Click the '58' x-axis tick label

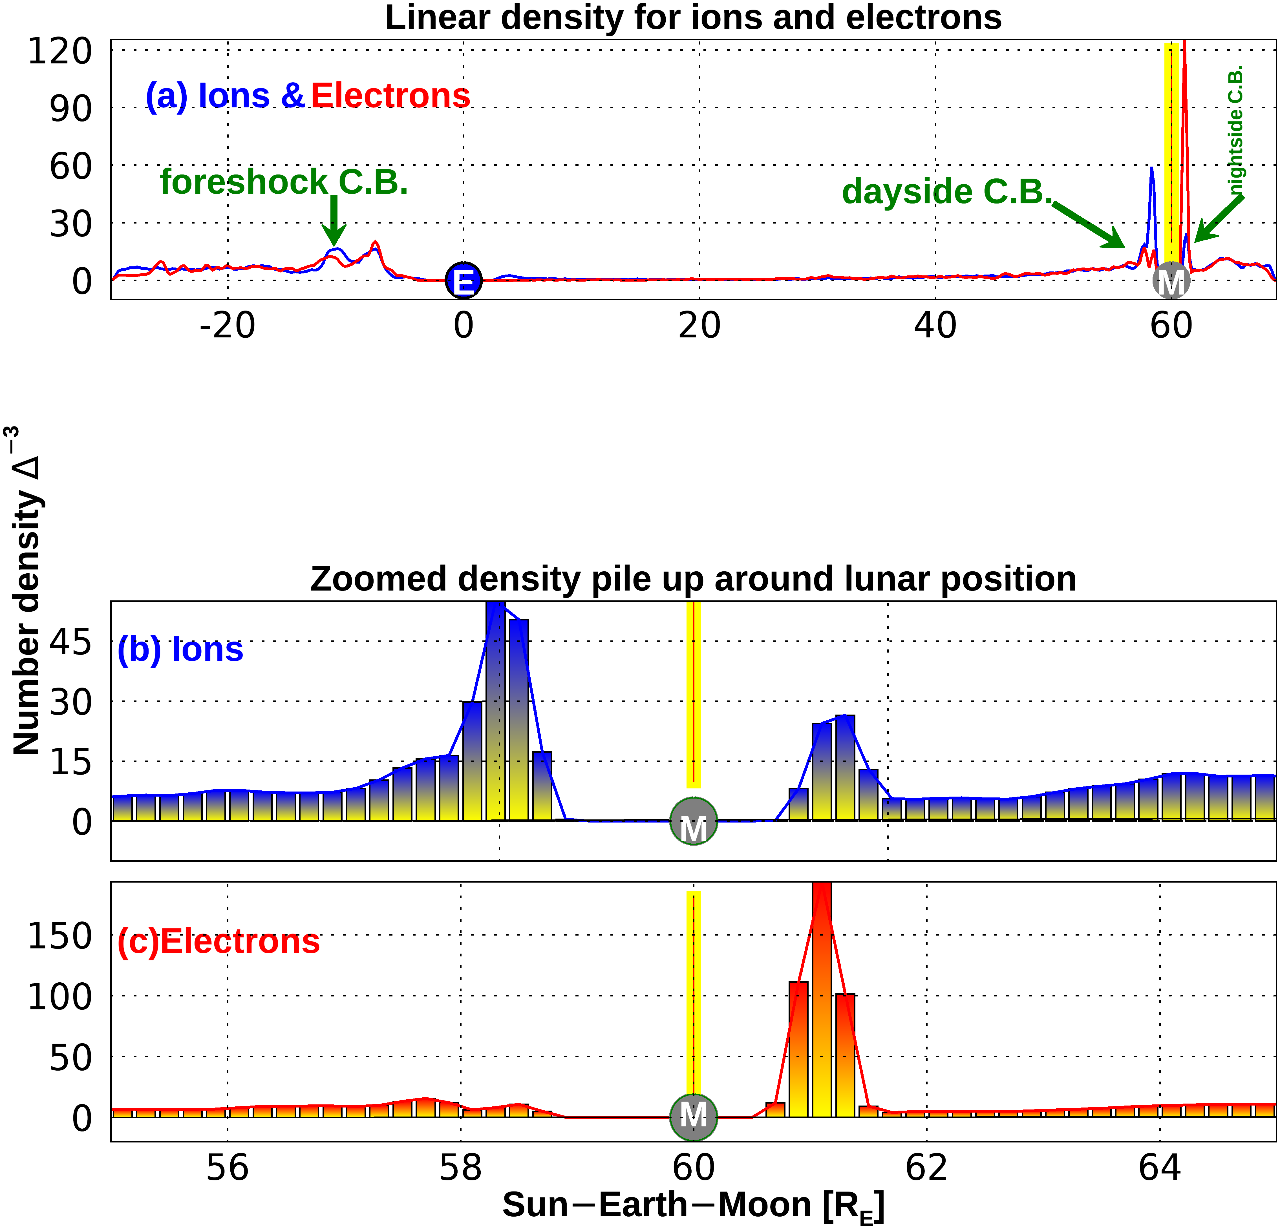[460, 1167]
